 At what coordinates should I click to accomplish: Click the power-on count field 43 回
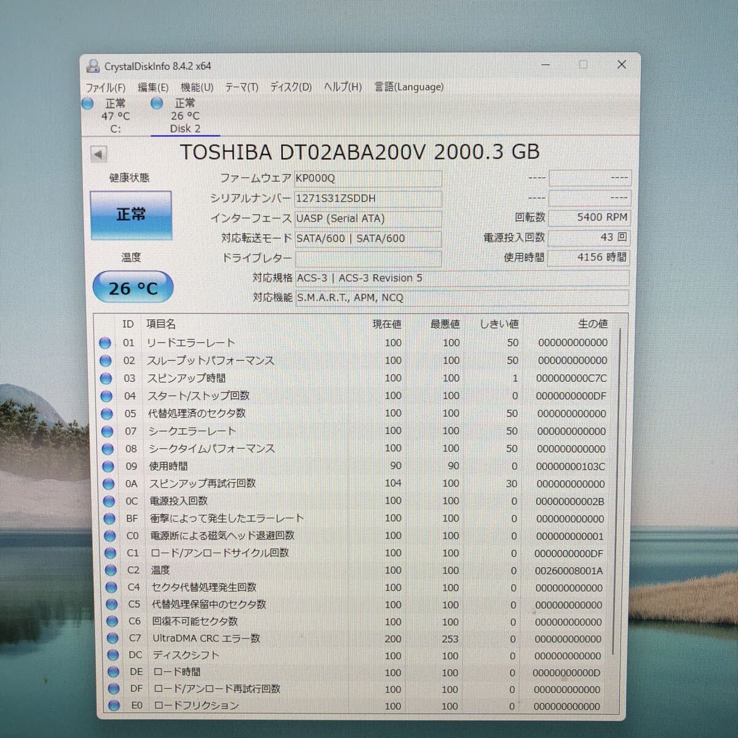point(589,237)
